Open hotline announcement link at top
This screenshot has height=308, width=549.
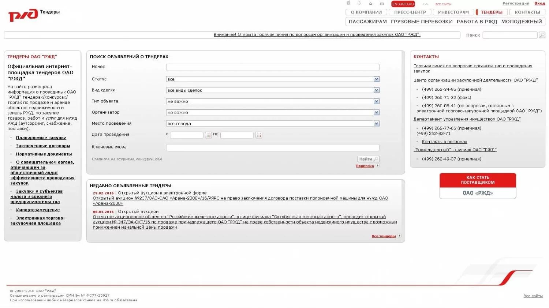[x=317, y=34]
